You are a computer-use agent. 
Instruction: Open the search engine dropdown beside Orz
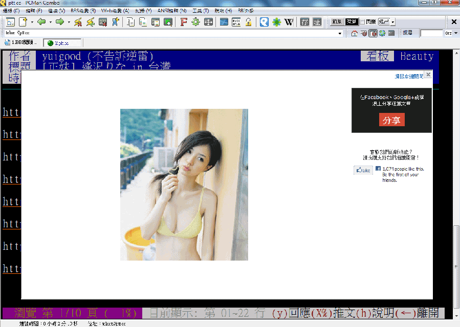click(x=455, y=33)
